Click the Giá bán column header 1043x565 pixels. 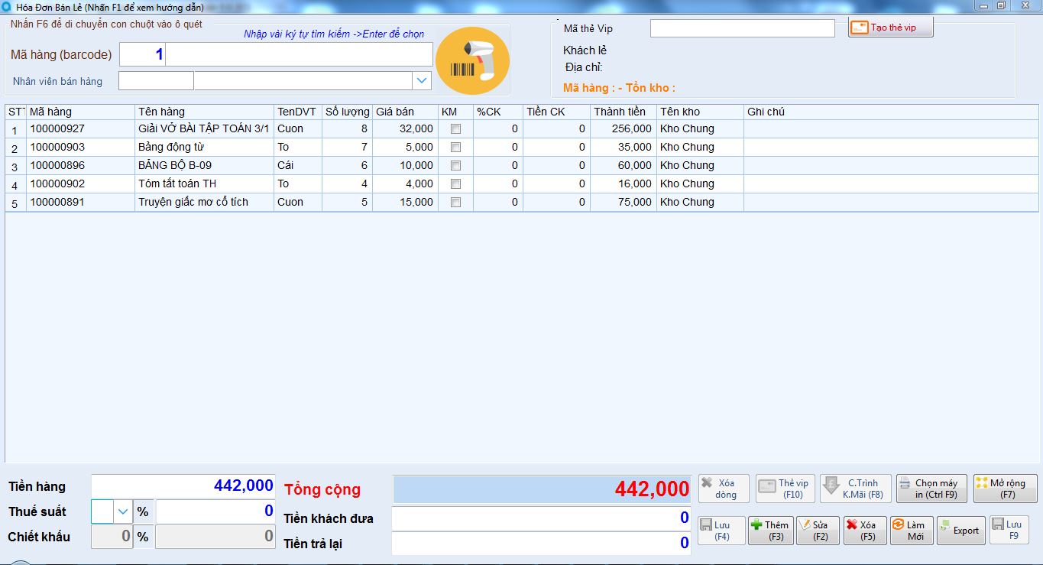click(405, 112)
